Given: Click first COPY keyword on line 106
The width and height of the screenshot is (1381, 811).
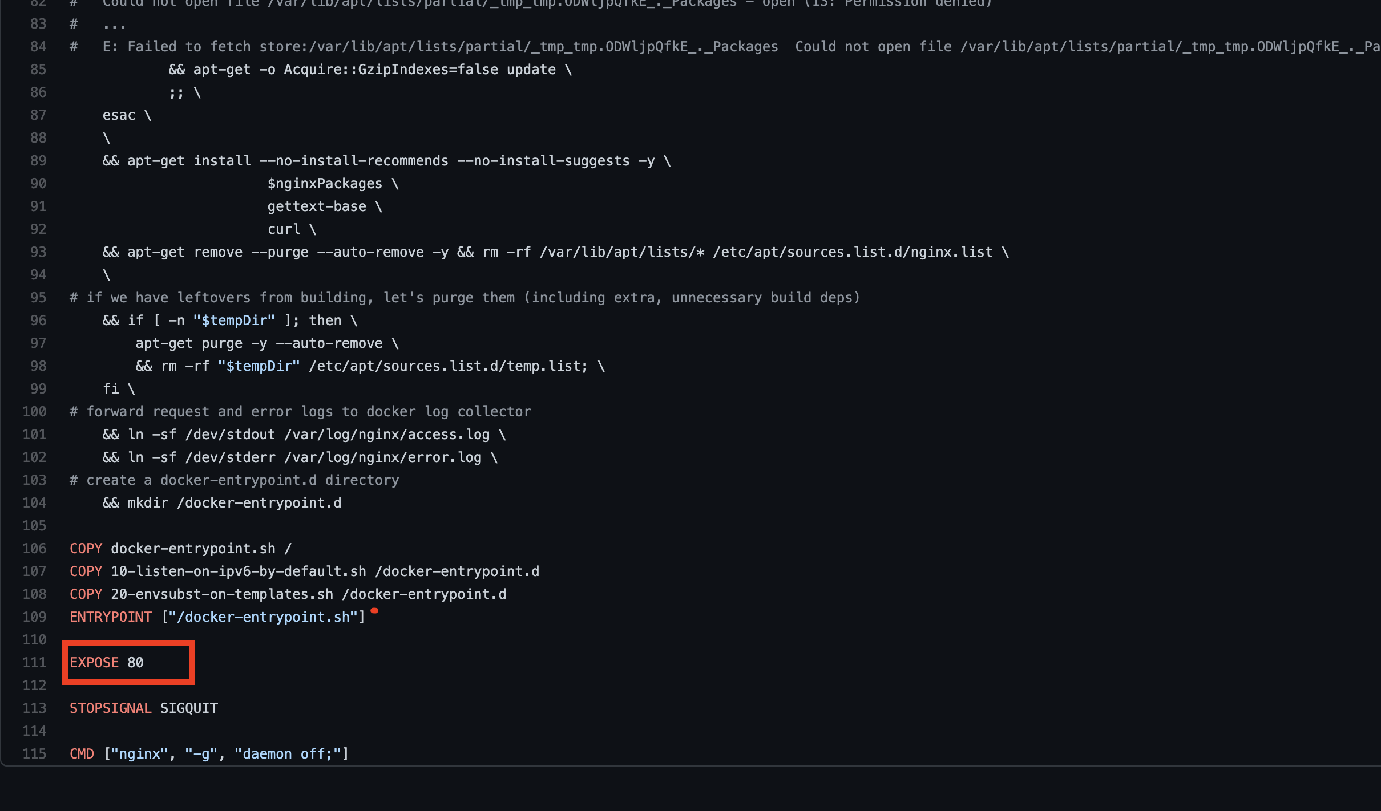Looking at the screenshot, I should (x=86, y=548).
